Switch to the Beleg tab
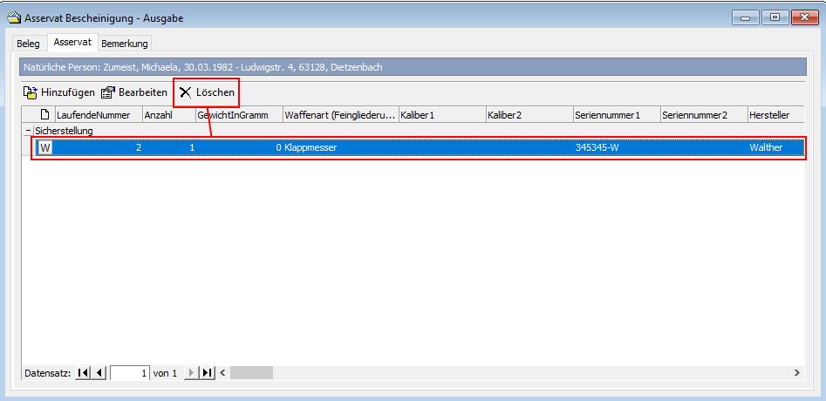The image size is (826, 401). 29,44
